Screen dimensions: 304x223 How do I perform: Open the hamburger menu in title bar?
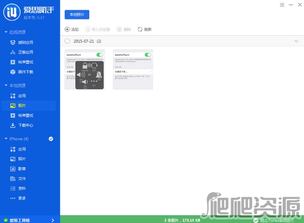pos(282,5)
